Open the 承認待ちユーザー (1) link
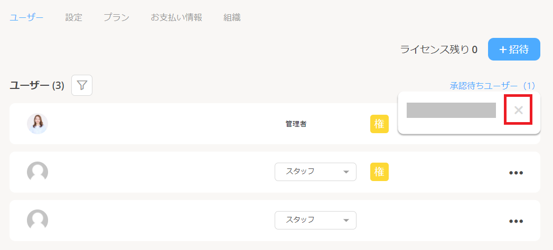 point(493,85)
